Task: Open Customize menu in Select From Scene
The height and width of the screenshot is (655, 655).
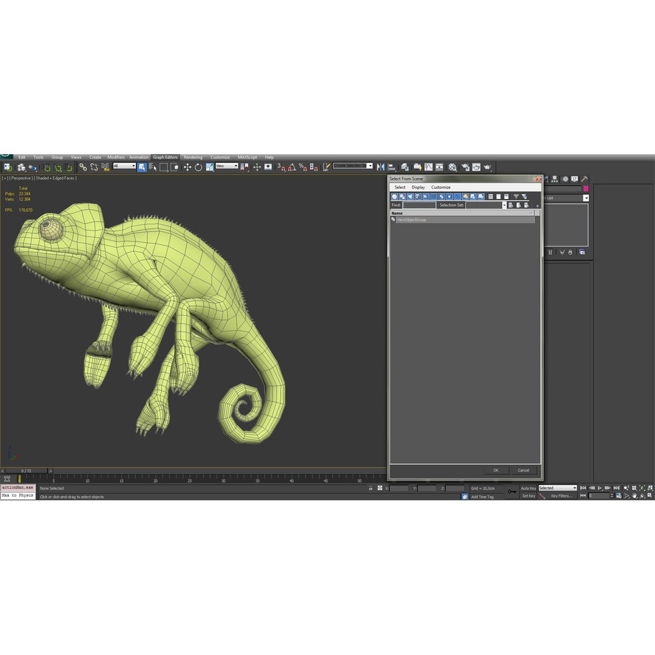Action: click(441, 187)
